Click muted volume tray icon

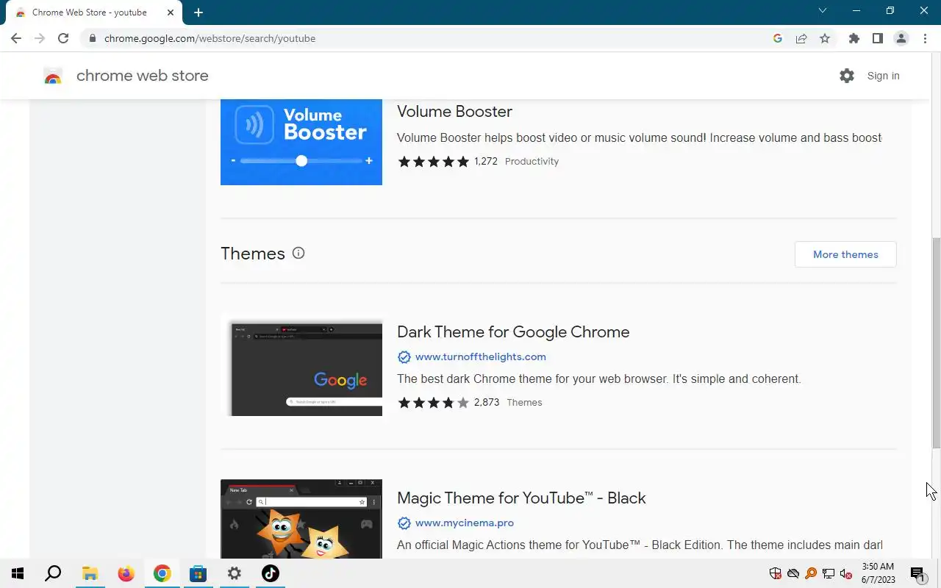(x=846, y=573)
